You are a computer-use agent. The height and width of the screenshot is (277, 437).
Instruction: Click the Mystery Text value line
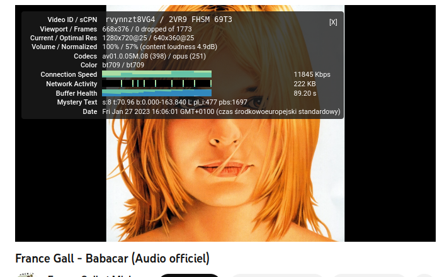175,102
